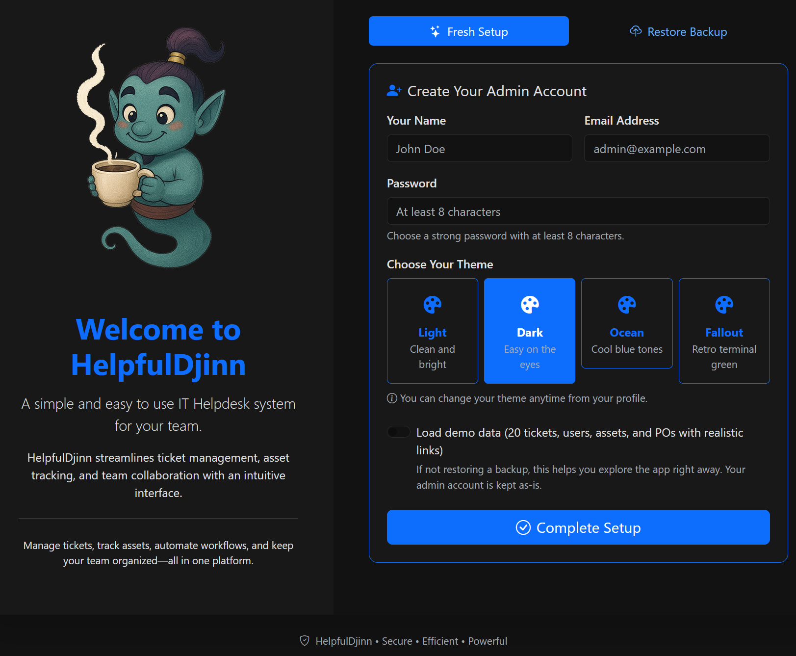This screenshot has height=656, width=796.
Task: Click the 'Welcome to HelpfulDjinn' heading
Action: [158, 347]
